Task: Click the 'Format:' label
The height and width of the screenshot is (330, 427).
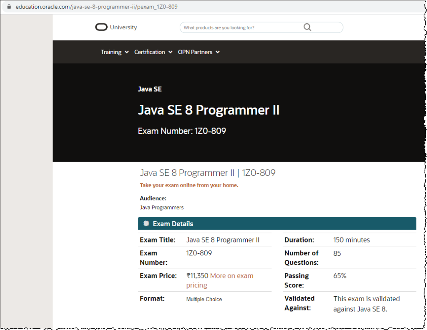Action: tap(152, 298)
